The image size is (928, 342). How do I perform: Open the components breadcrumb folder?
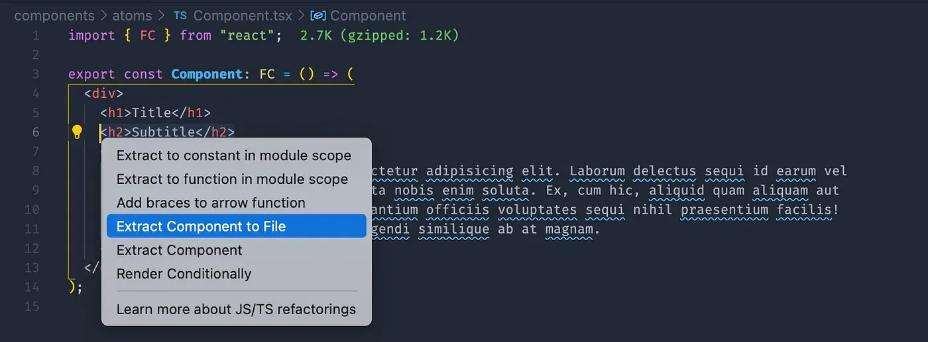pos(54,15)
